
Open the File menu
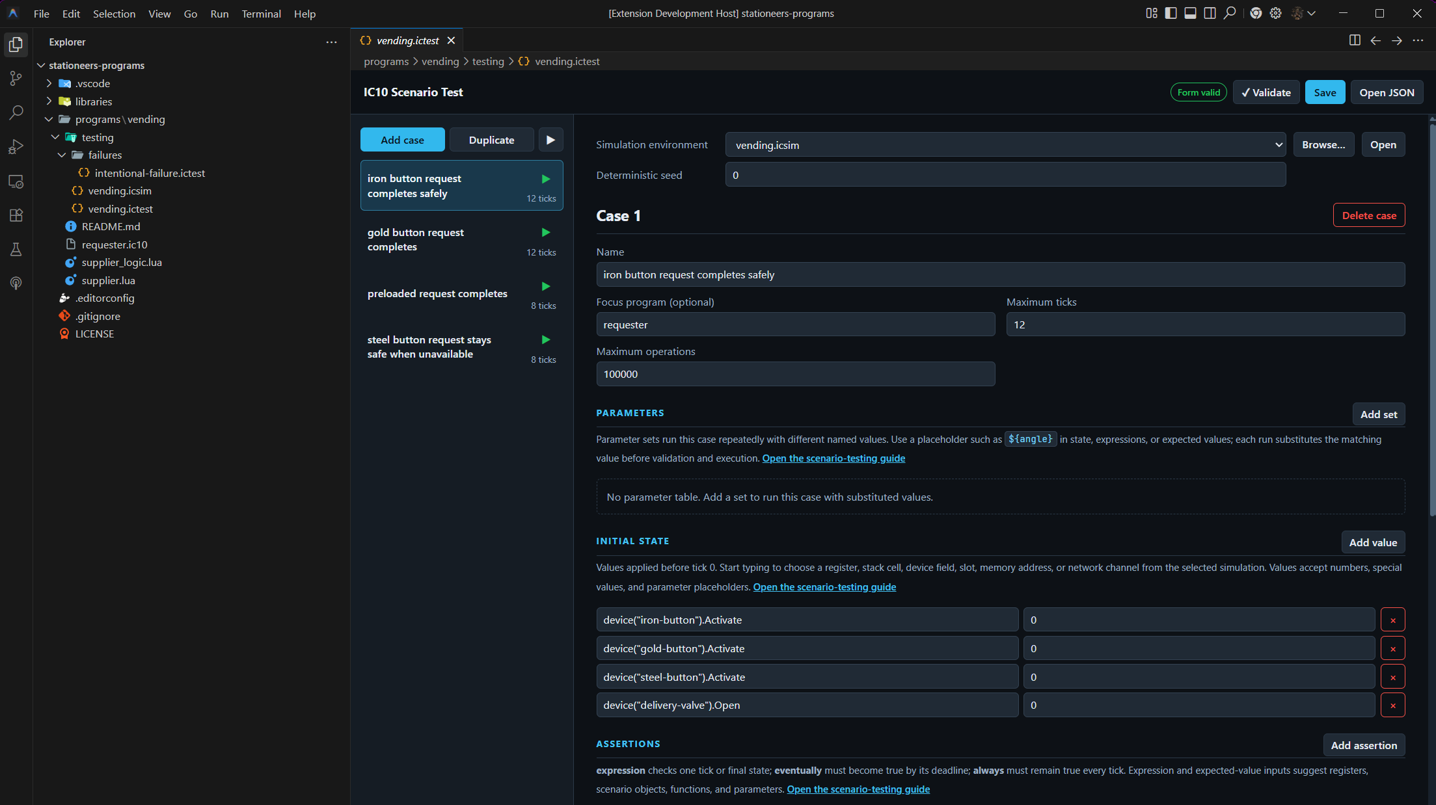tap(41, 14)
